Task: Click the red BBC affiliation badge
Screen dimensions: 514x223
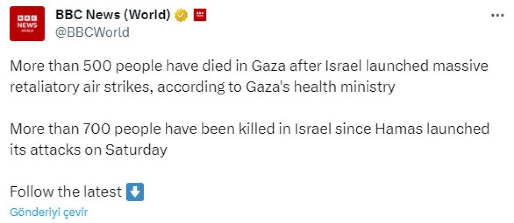Action: (x=200, y=15)
